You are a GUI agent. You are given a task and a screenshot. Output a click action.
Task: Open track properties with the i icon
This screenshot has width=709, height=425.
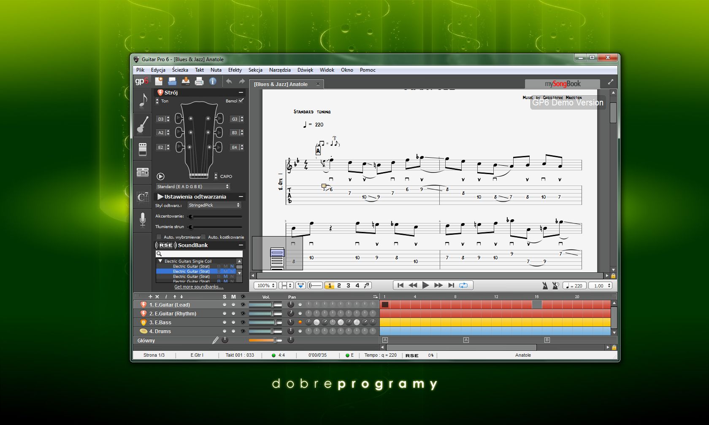(x=166, y=296)
